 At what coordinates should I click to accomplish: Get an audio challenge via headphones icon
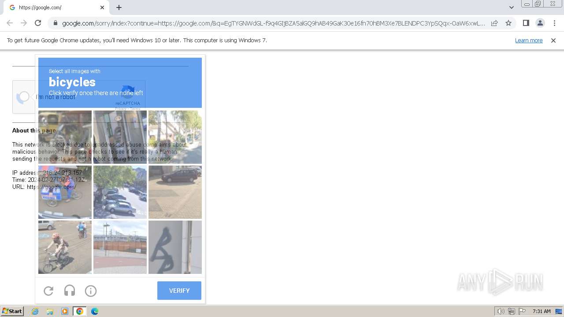tap(70, 291)
